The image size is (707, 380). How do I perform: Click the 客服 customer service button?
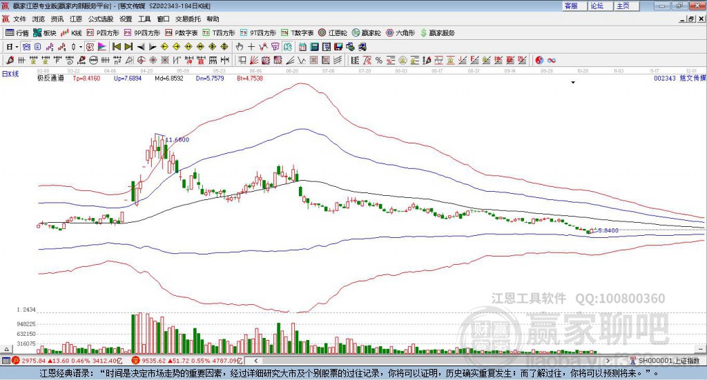tap(574, 6)
